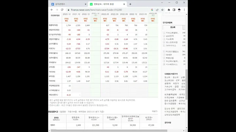The width and height of the screenshot is (236, 132).
Task: Open 현대모비스 in the industry comparison table
Action: tap(94, 117)
